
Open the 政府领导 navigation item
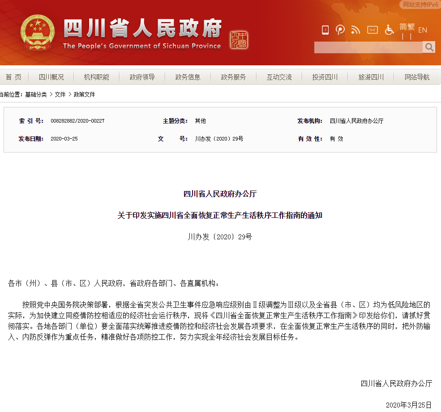click(142, 77)
